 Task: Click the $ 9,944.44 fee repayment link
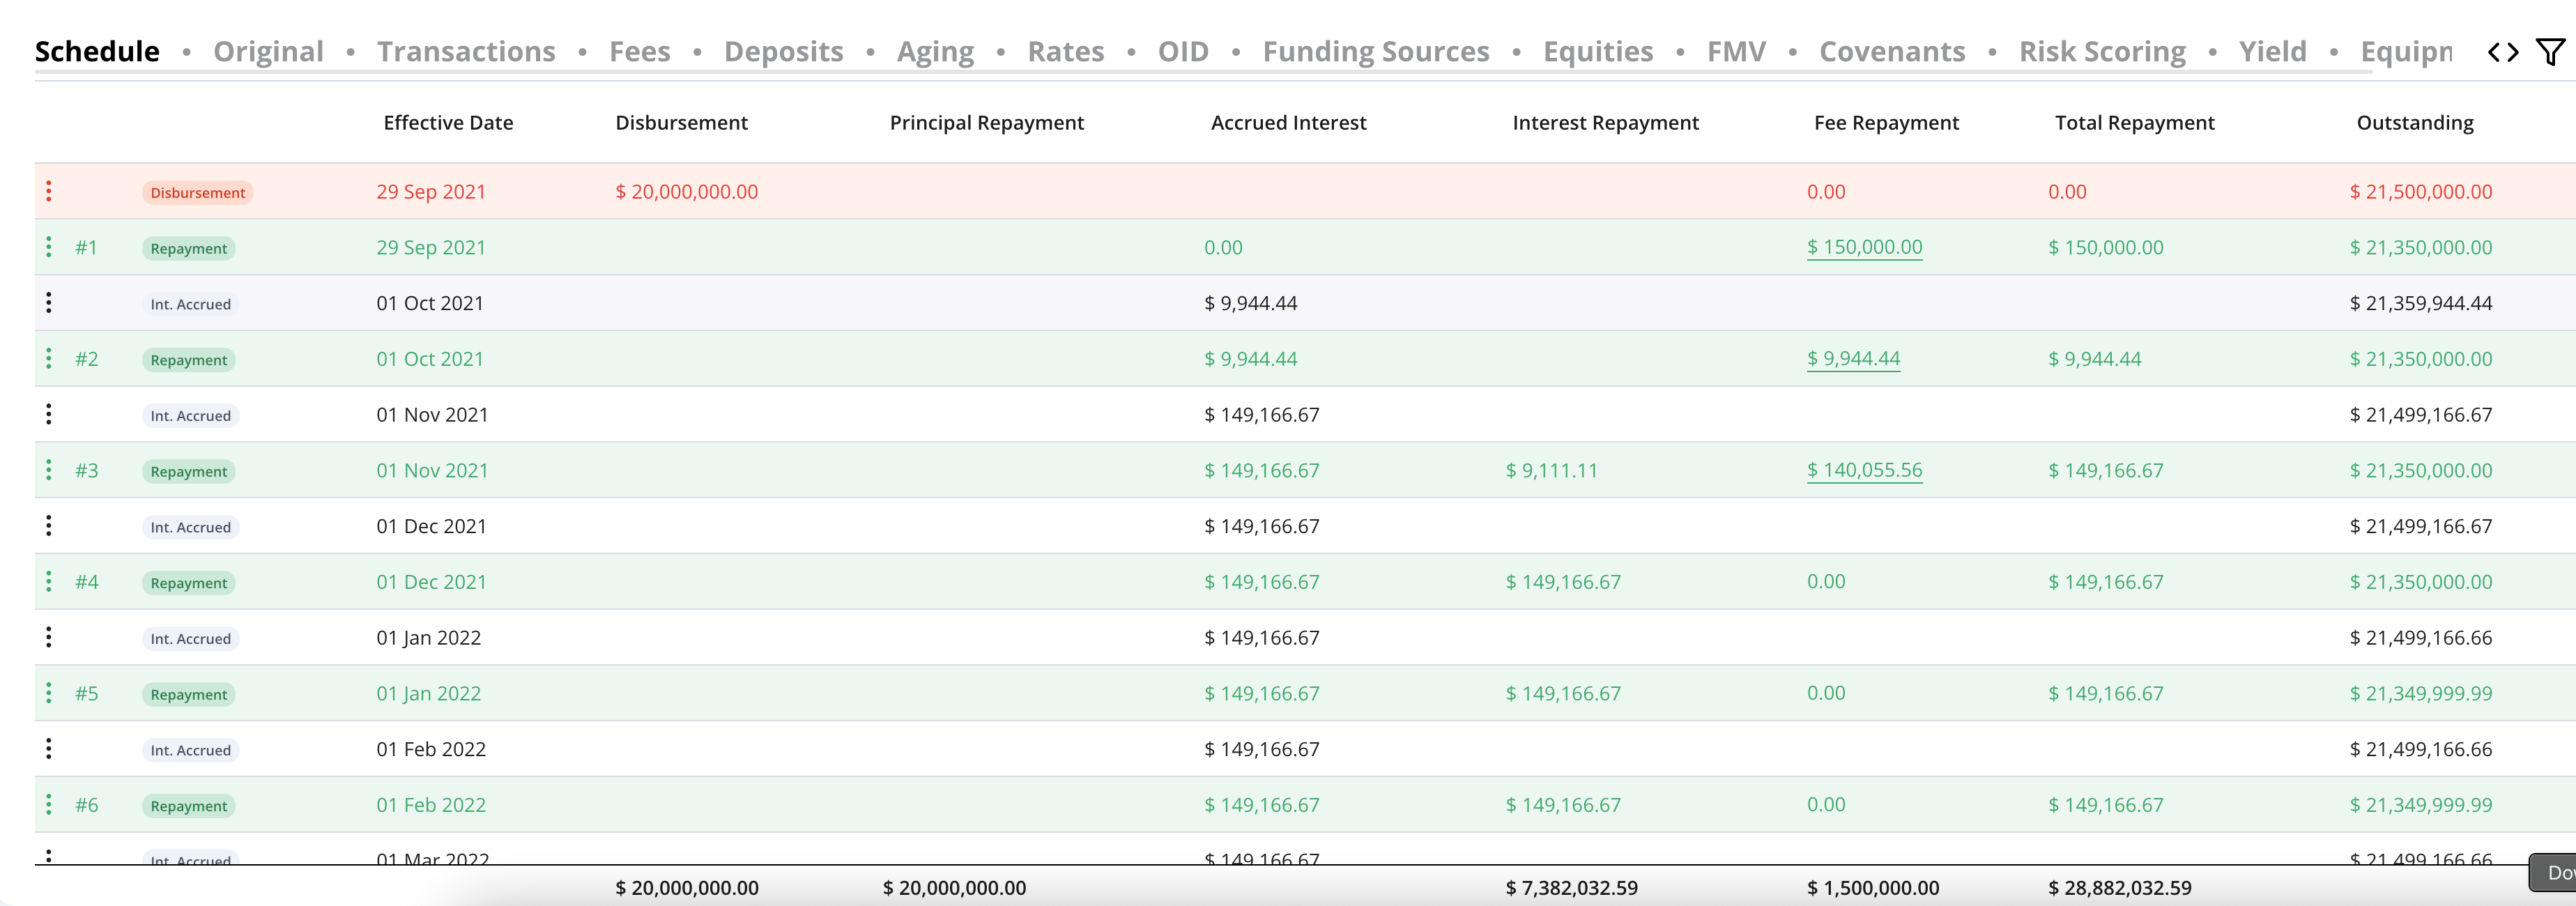[x=1853, y=359]
